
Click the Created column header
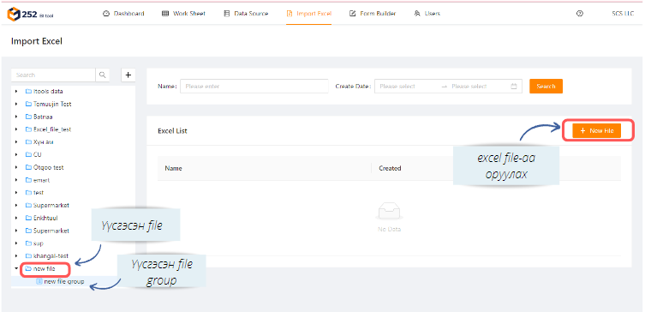(x=390, y=168)
